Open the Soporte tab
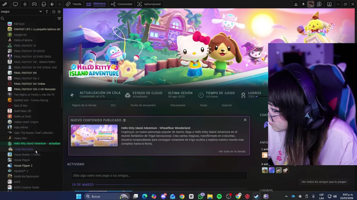The width and height of the screenshot is (357, 200). click(x=226, y=105)
